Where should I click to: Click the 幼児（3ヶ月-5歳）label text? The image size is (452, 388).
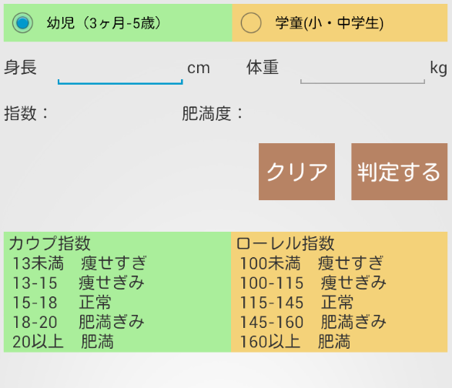click(104, 23)
